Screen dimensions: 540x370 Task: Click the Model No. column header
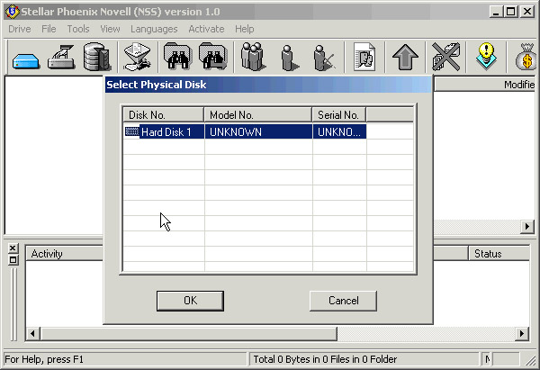[x=258, y=115]
